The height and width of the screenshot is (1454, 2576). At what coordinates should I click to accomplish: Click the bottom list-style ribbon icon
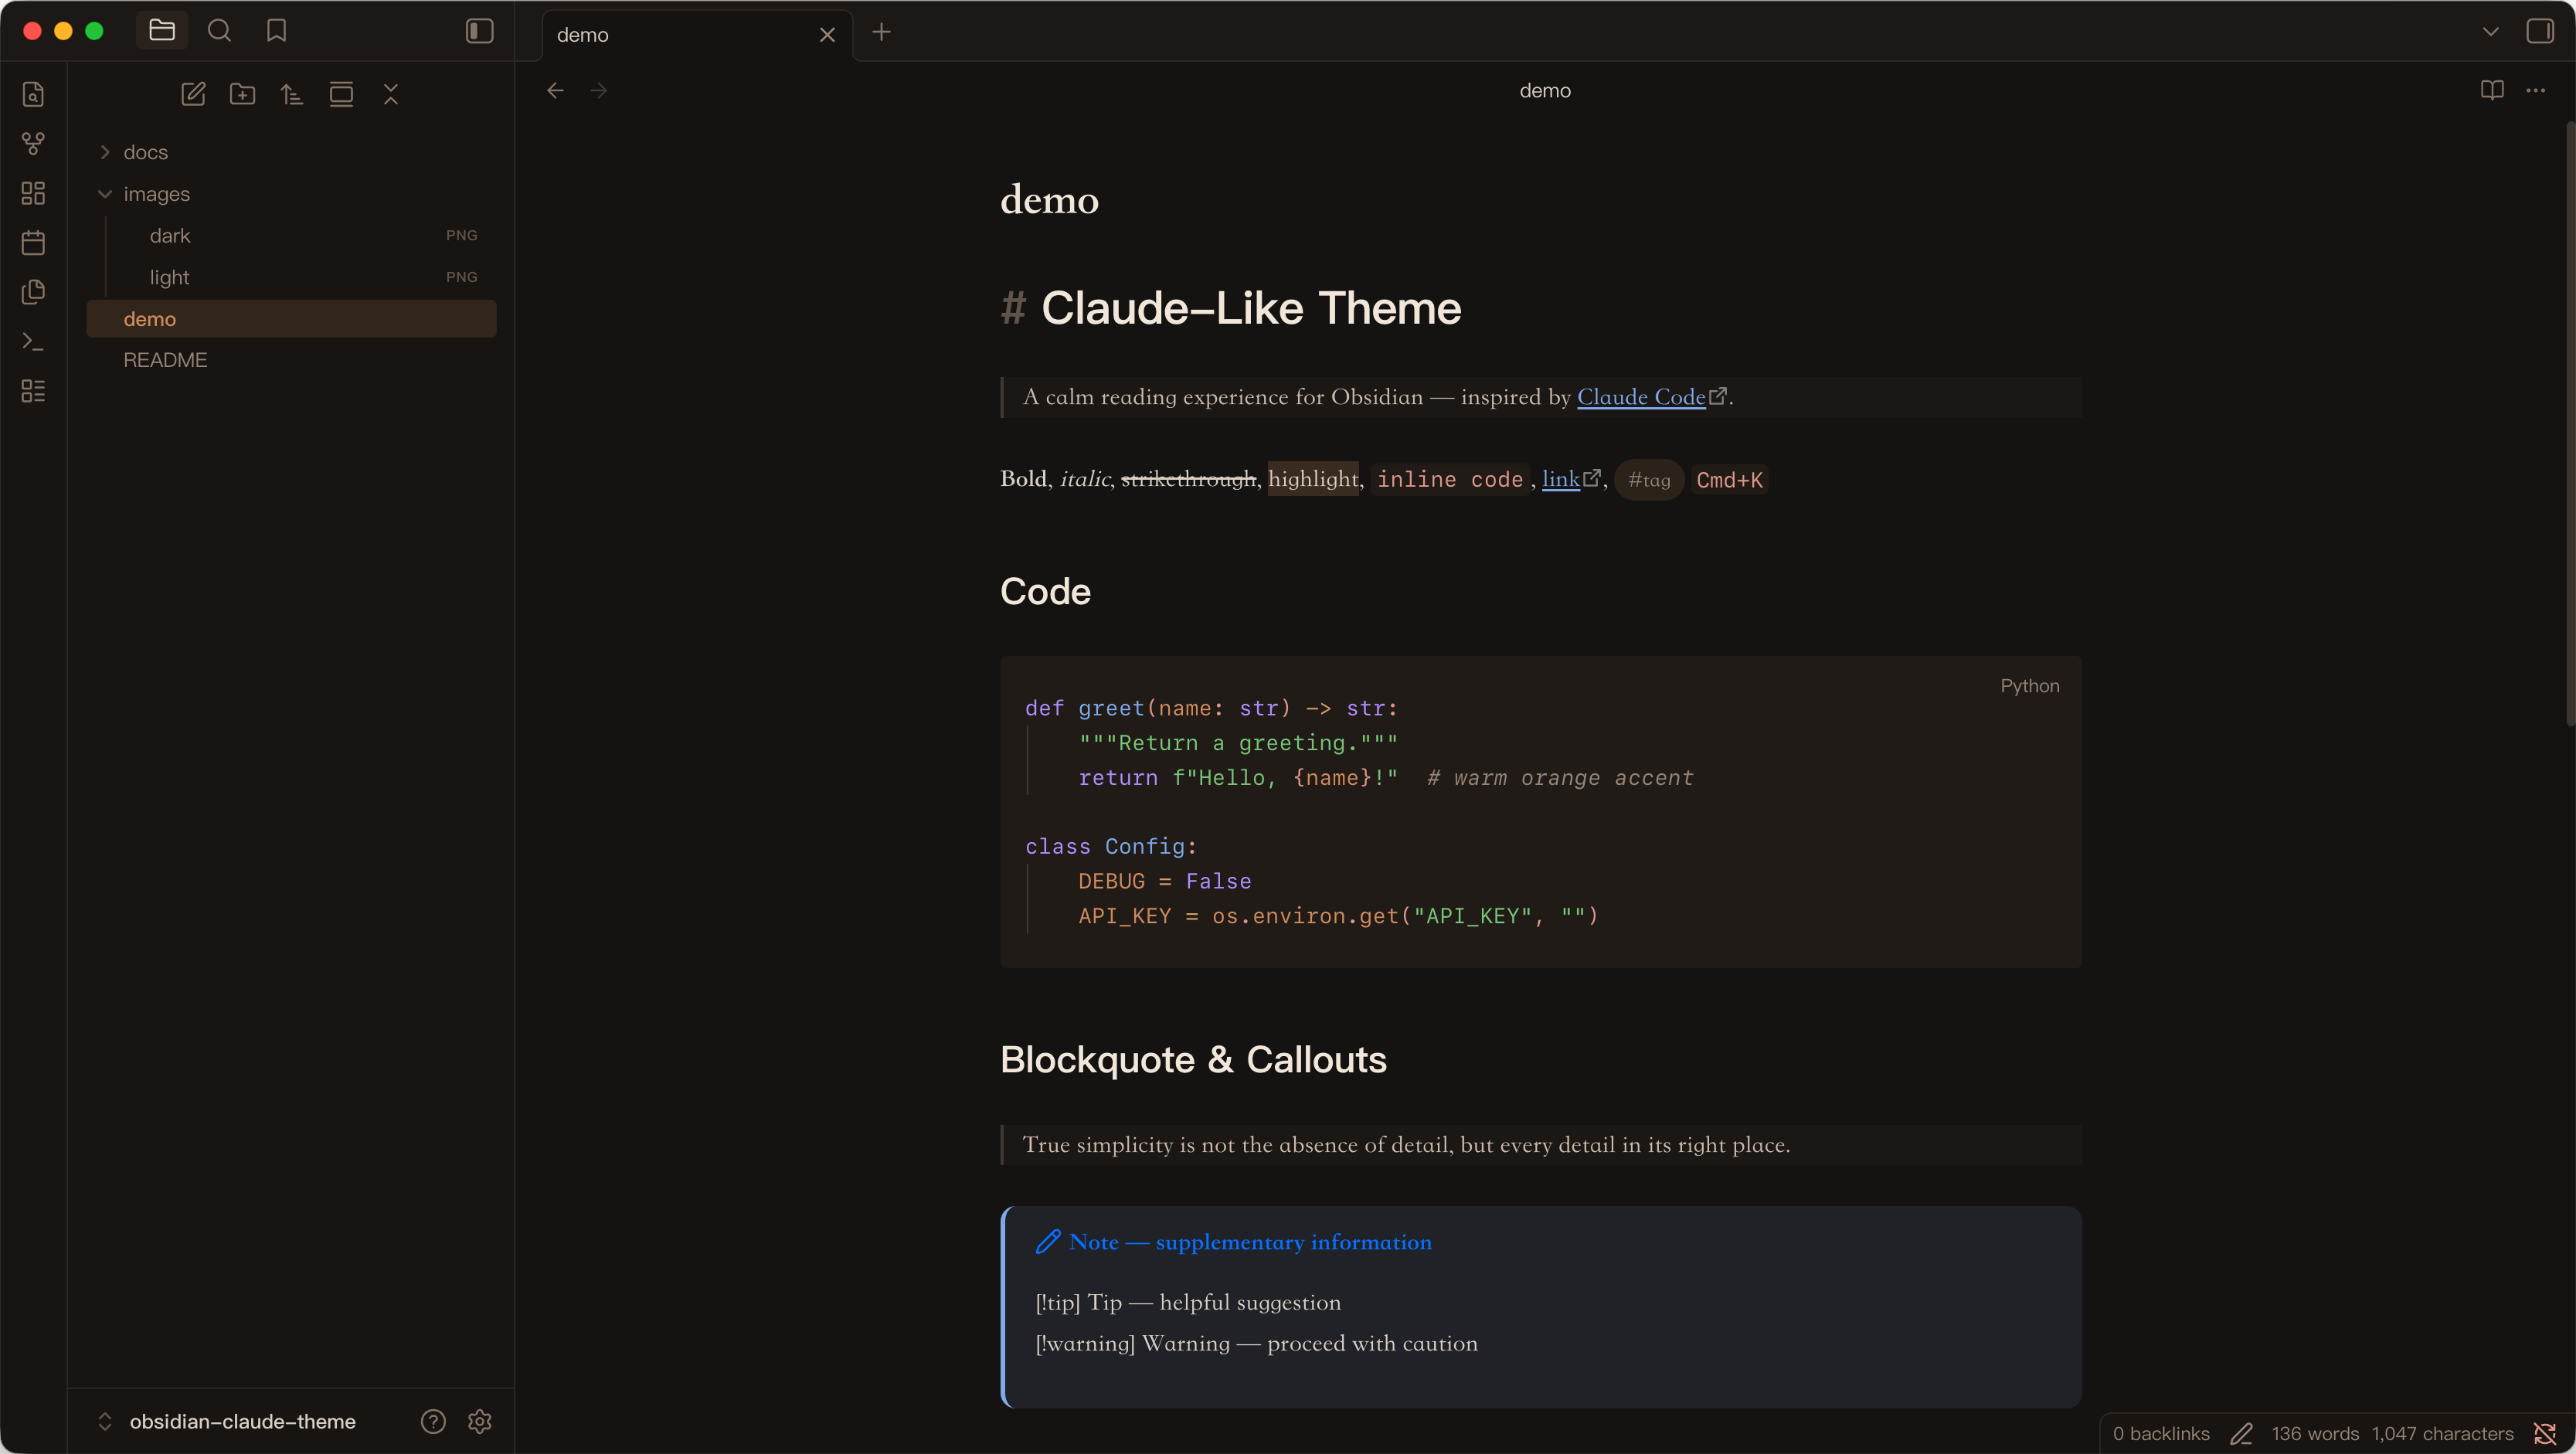point(33,391)
